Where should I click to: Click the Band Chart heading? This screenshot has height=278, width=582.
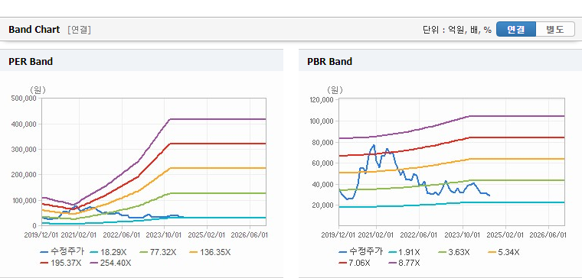tap(34, 30)
